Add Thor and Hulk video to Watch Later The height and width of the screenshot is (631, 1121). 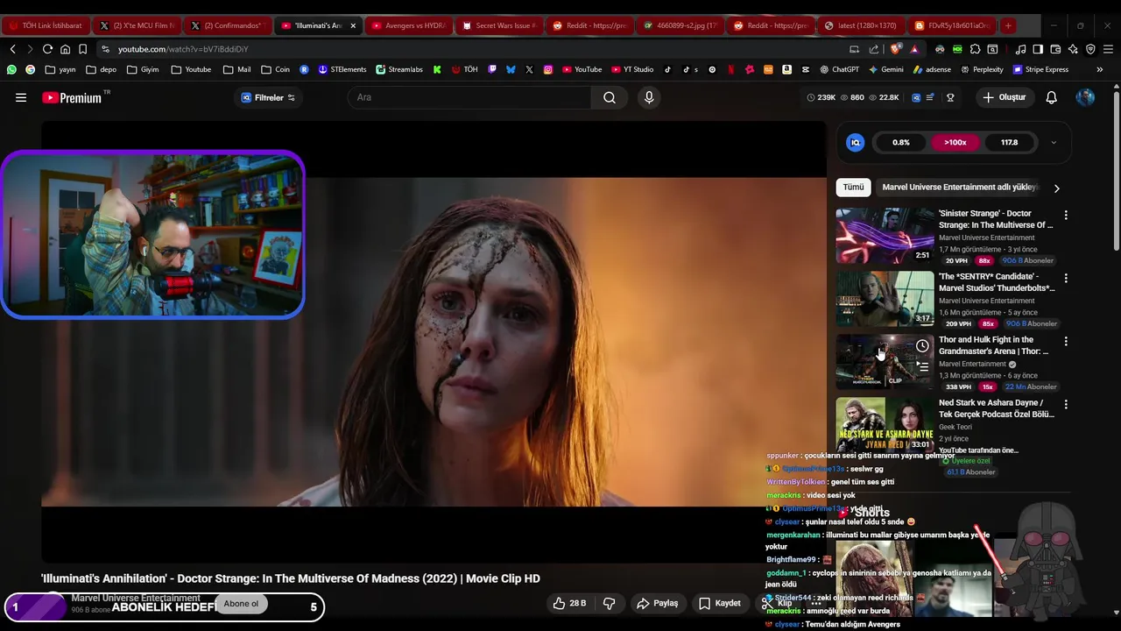[x=922, y=346]
